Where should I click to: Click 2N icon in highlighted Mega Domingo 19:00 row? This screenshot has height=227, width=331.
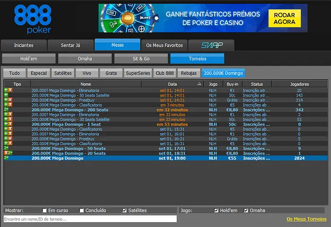[x=6, y=158]
